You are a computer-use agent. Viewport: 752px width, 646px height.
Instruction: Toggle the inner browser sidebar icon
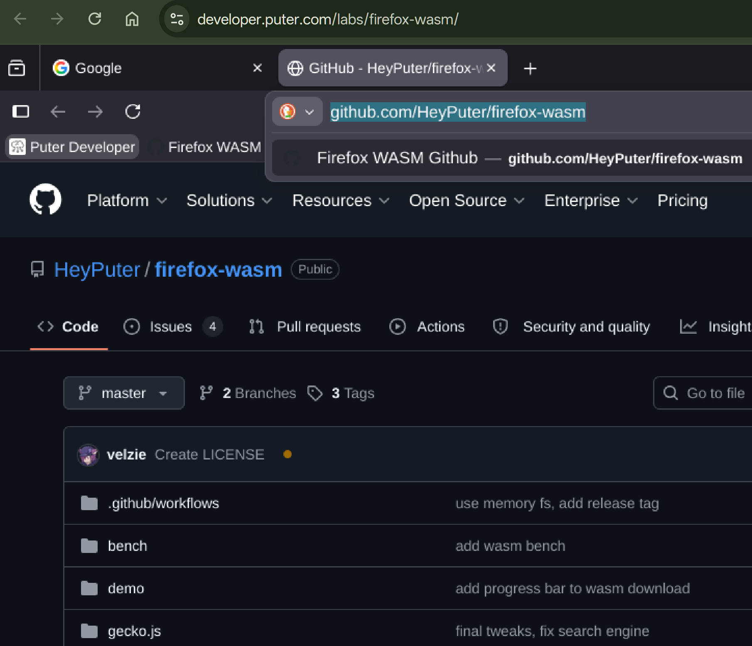coord(21,112)
